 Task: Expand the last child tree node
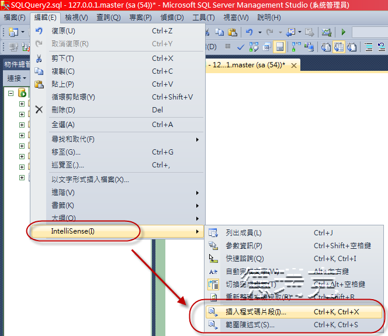coord(22,178)
